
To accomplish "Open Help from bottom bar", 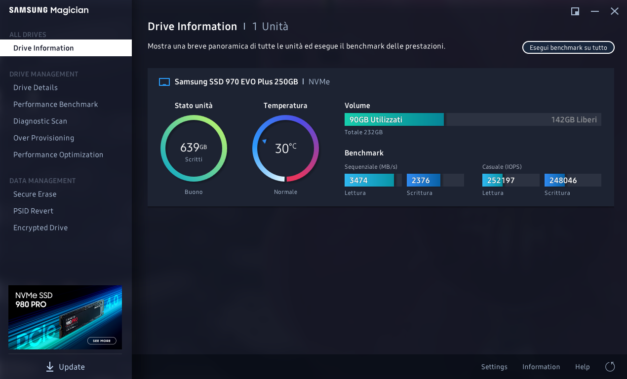I will tap(583, 367).
